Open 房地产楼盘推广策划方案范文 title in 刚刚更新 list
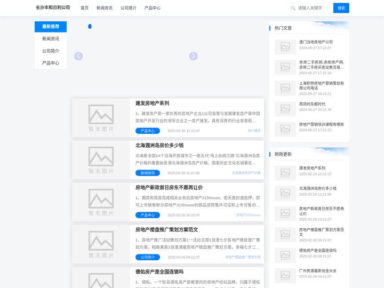This screenshot has height=288, width=384. tap(322, 232)
